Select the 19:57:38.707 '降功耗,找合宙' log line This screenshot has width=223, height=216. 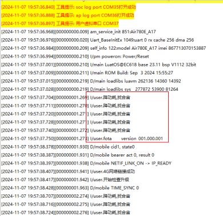tap(66, 196)
